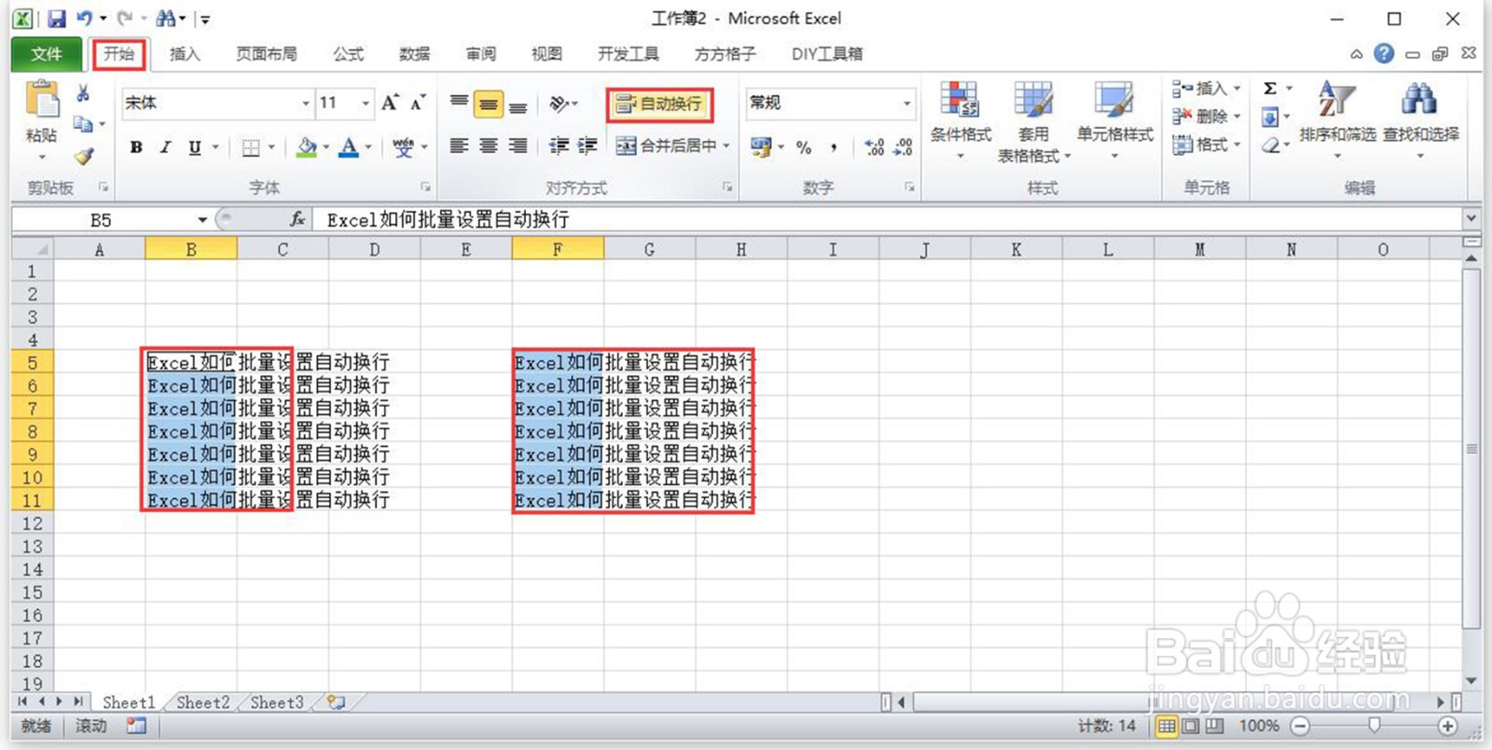
Task: Click the AutoSum sigma icon
Action: 1270,89
